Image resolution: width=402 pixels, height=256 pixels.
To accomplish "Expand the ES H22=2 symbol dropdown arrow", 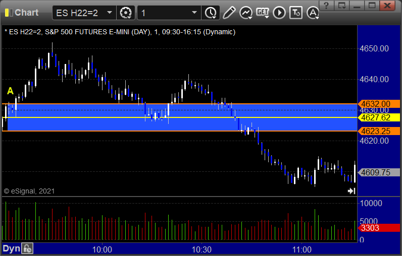I will 110,12.
